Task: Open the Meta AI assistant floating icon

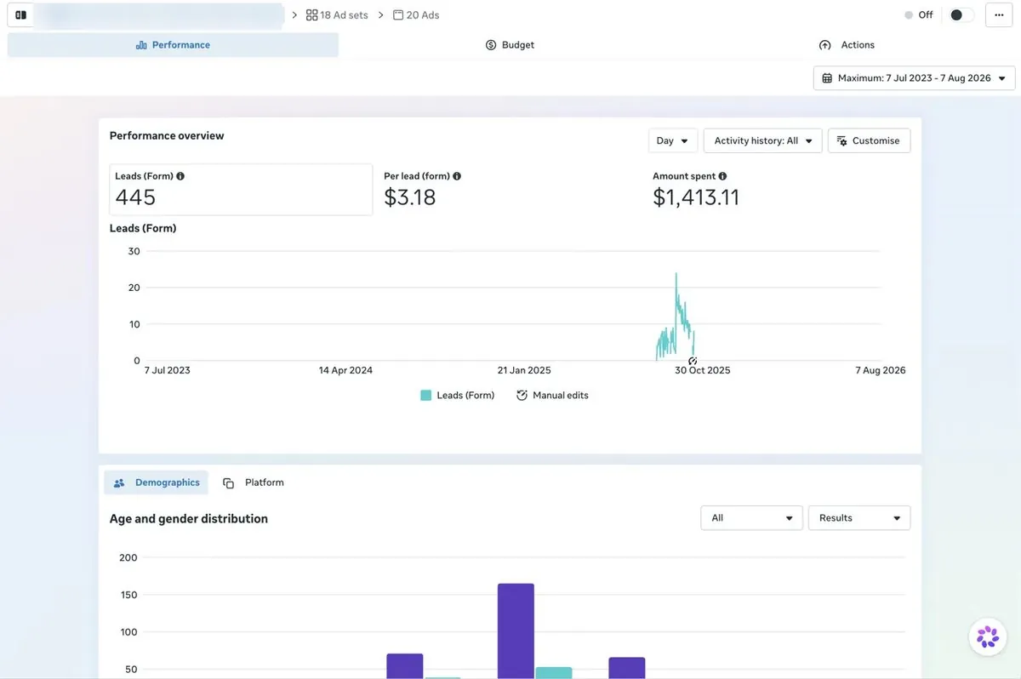Action: click(x=988, y=636)
